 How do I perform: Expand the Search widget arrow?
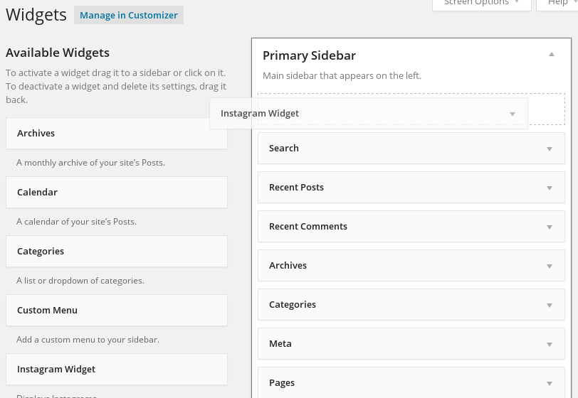point(550,149)
